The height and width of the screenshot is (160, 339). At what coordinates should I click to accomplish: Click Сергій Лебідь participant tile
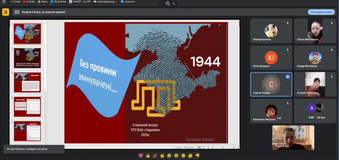click(x=271, y=84)
